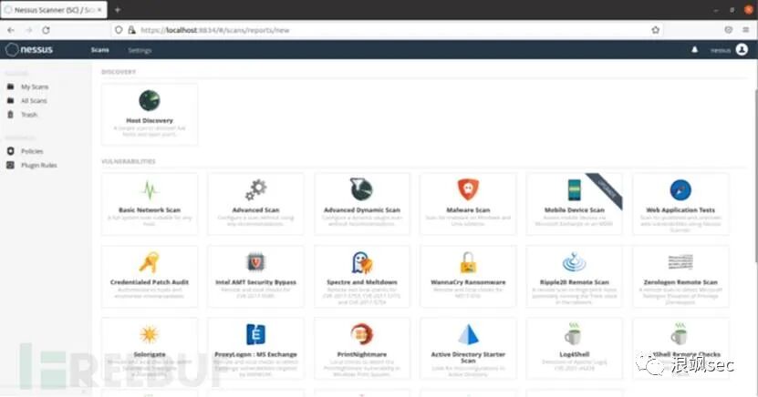
Task: Open the Plugin Rules link
Action: coord(38,166)
